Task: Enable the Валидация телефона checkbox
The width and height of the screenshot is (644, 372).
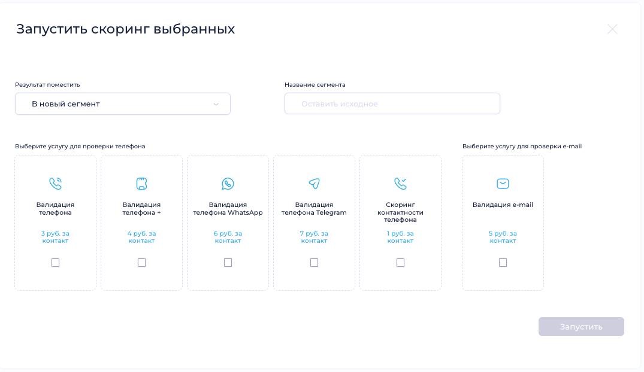Action: (x=56, y=263)
